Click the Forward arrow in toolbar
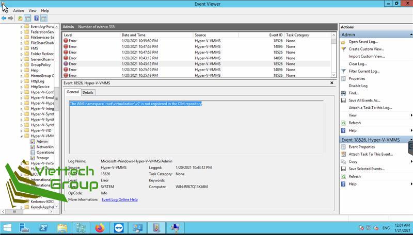 10,18
